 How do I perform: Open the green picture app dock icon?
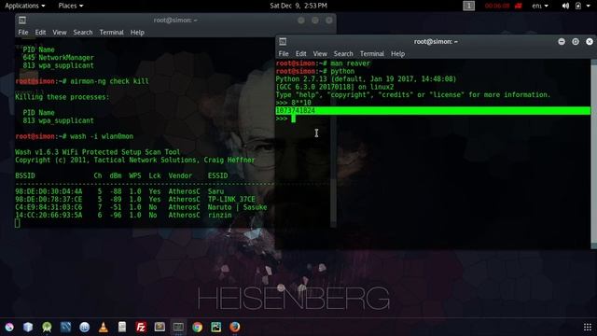215,327
